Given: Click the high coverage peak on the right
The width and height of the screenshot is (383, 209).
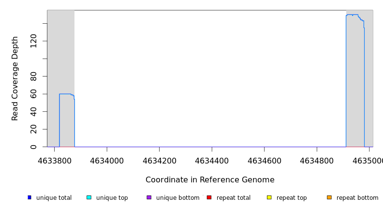Looking at the screenshot, I should 354,15.
